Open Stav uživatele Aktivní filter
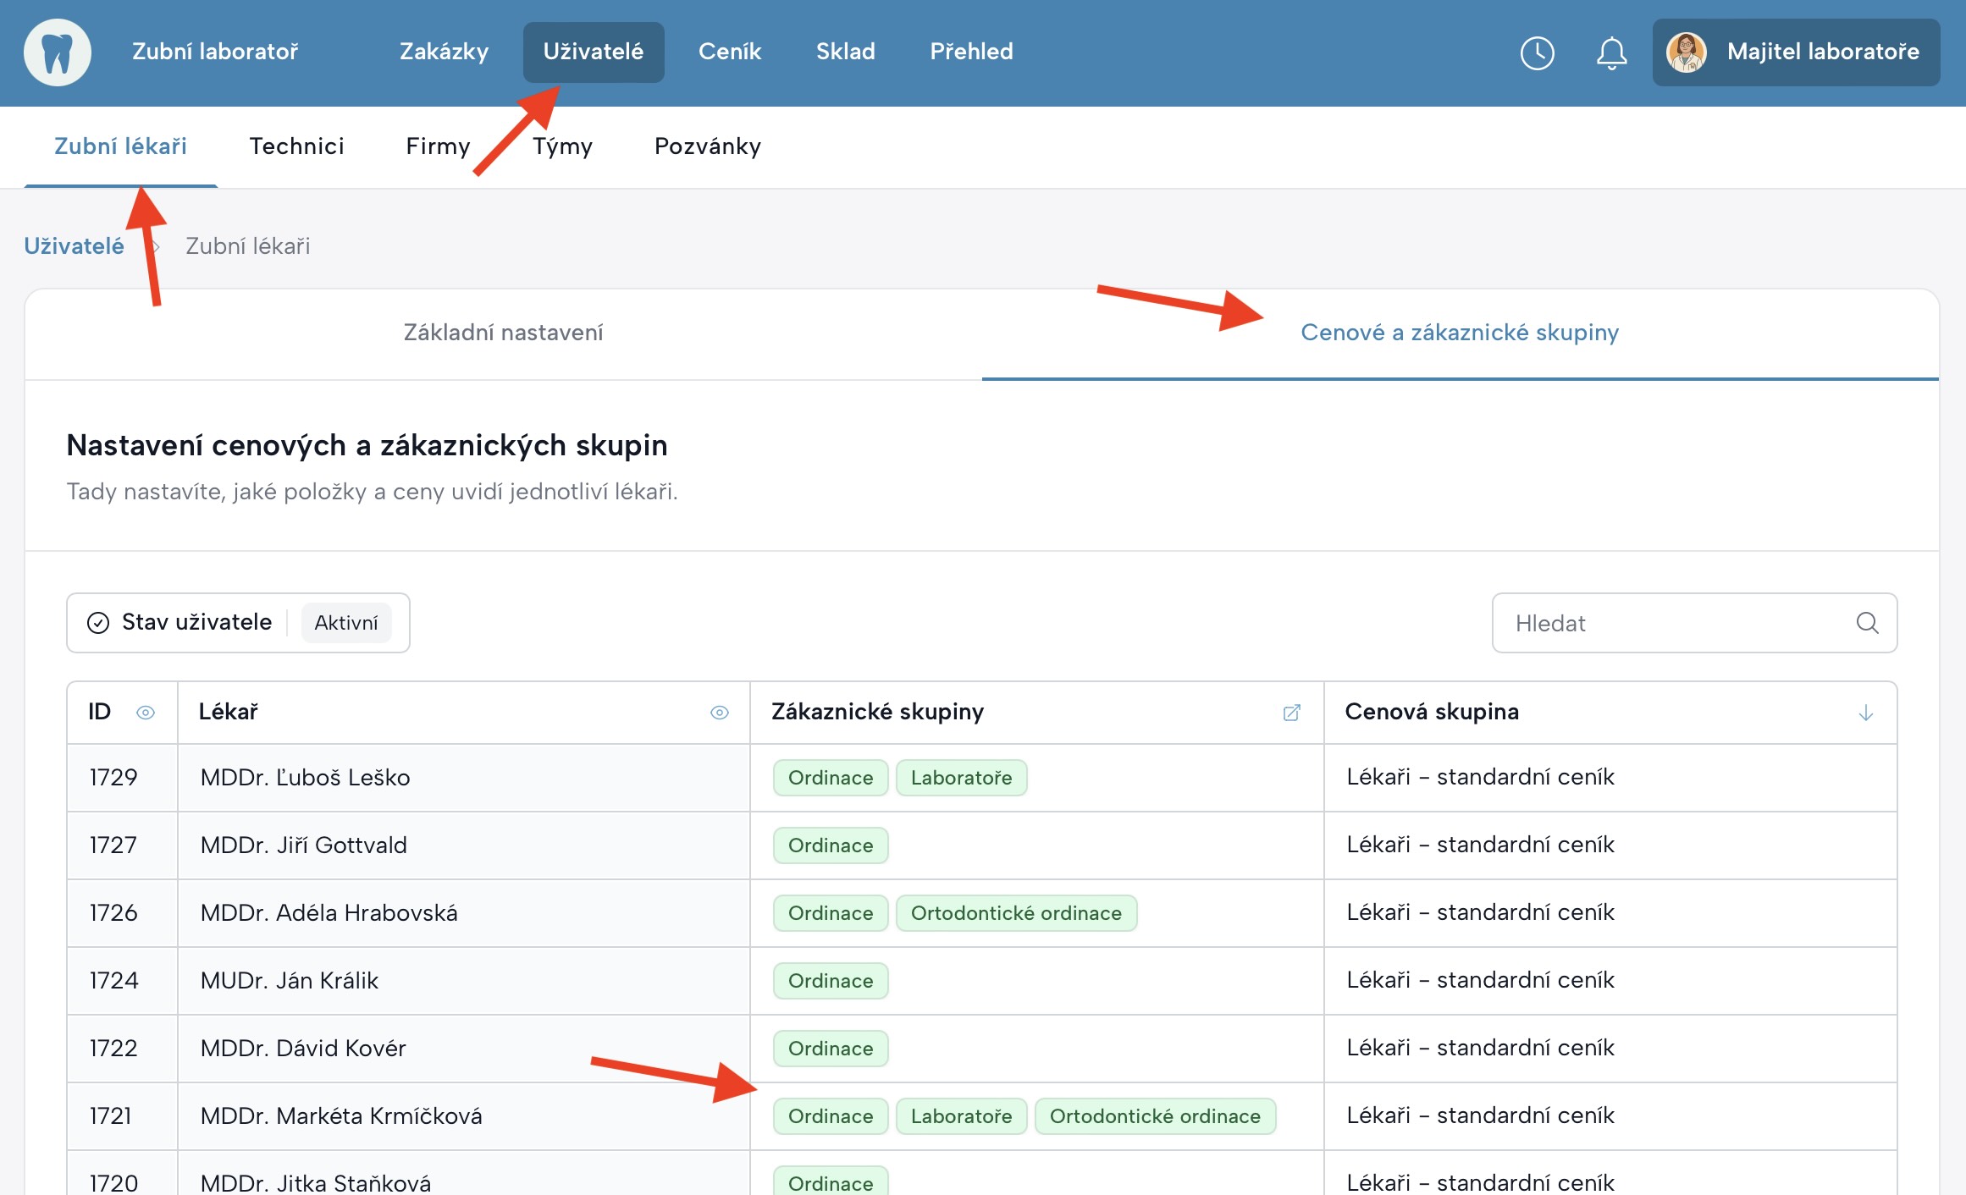This screenshot has width=1966, height=1195. [x=345, y=623]
